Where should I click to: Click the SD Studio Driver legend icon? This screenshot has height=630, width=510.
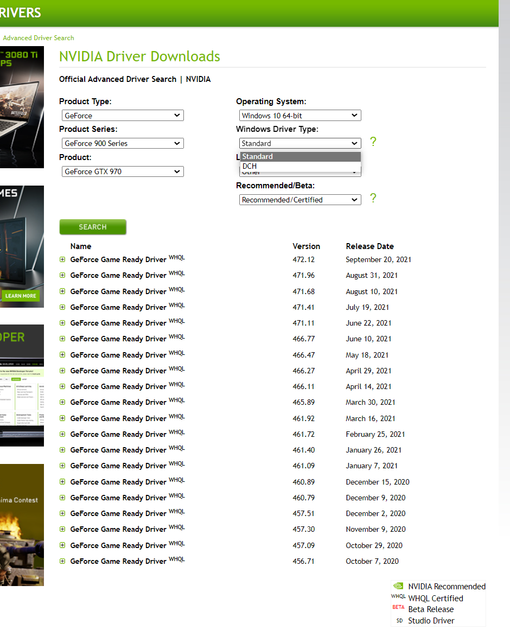pyautogui.click(x=399, y=620)
